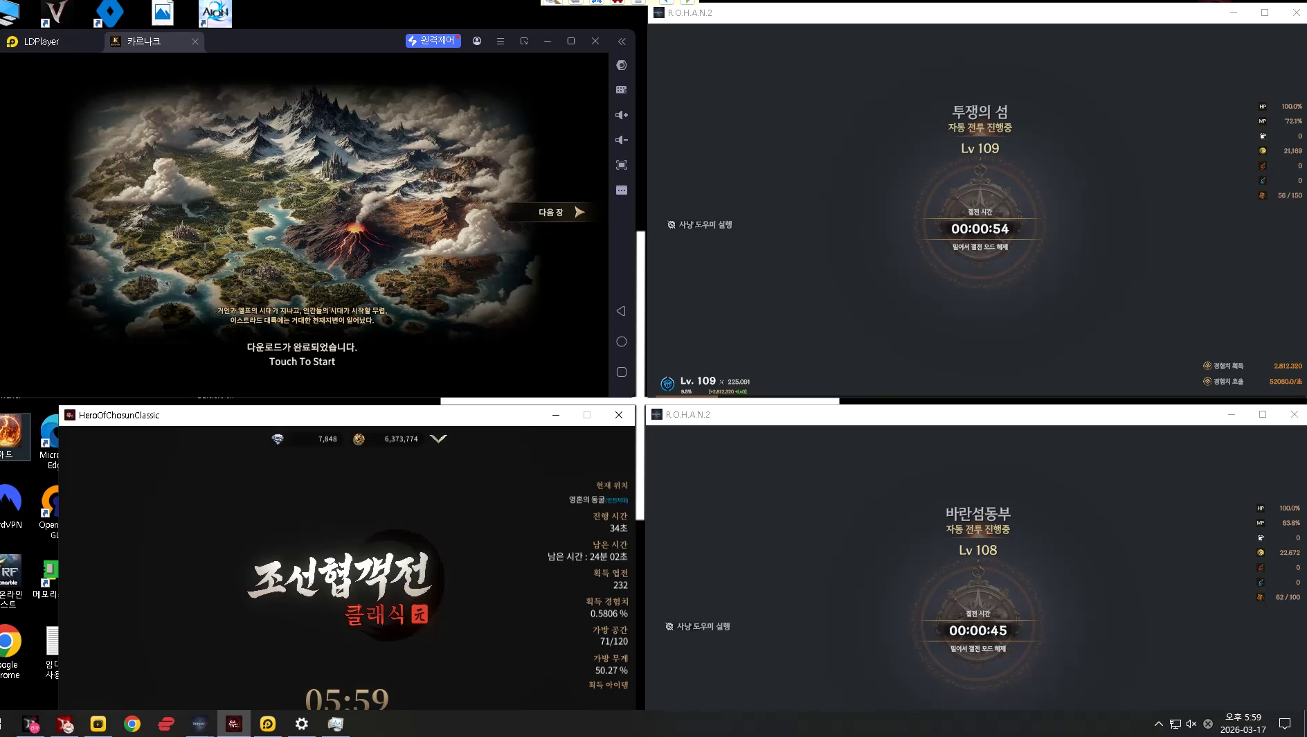1307x737 pixels.
Task: Click the 경험치 획득 2,812,320 value
Action: [1288, 366]
